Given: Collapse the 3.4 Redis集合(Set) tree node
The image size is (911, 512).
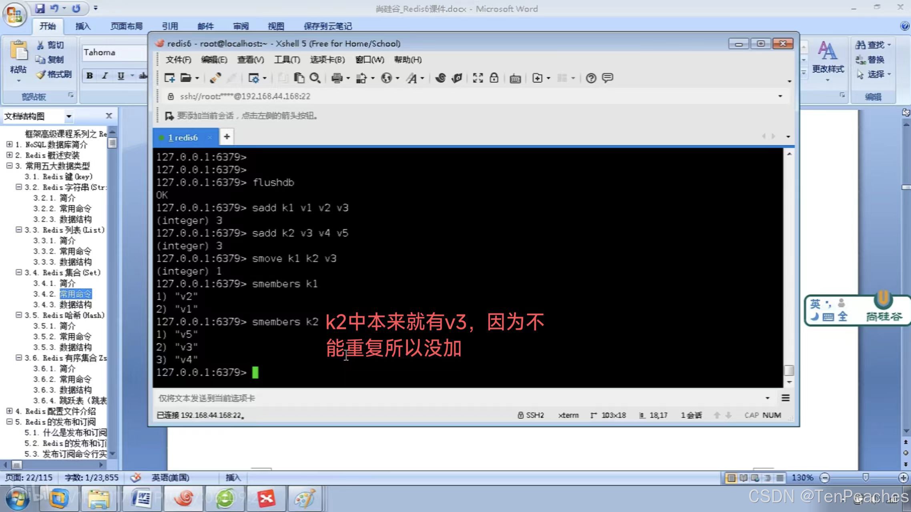Looking at the screenshot, I should click(x=18, y=272).
